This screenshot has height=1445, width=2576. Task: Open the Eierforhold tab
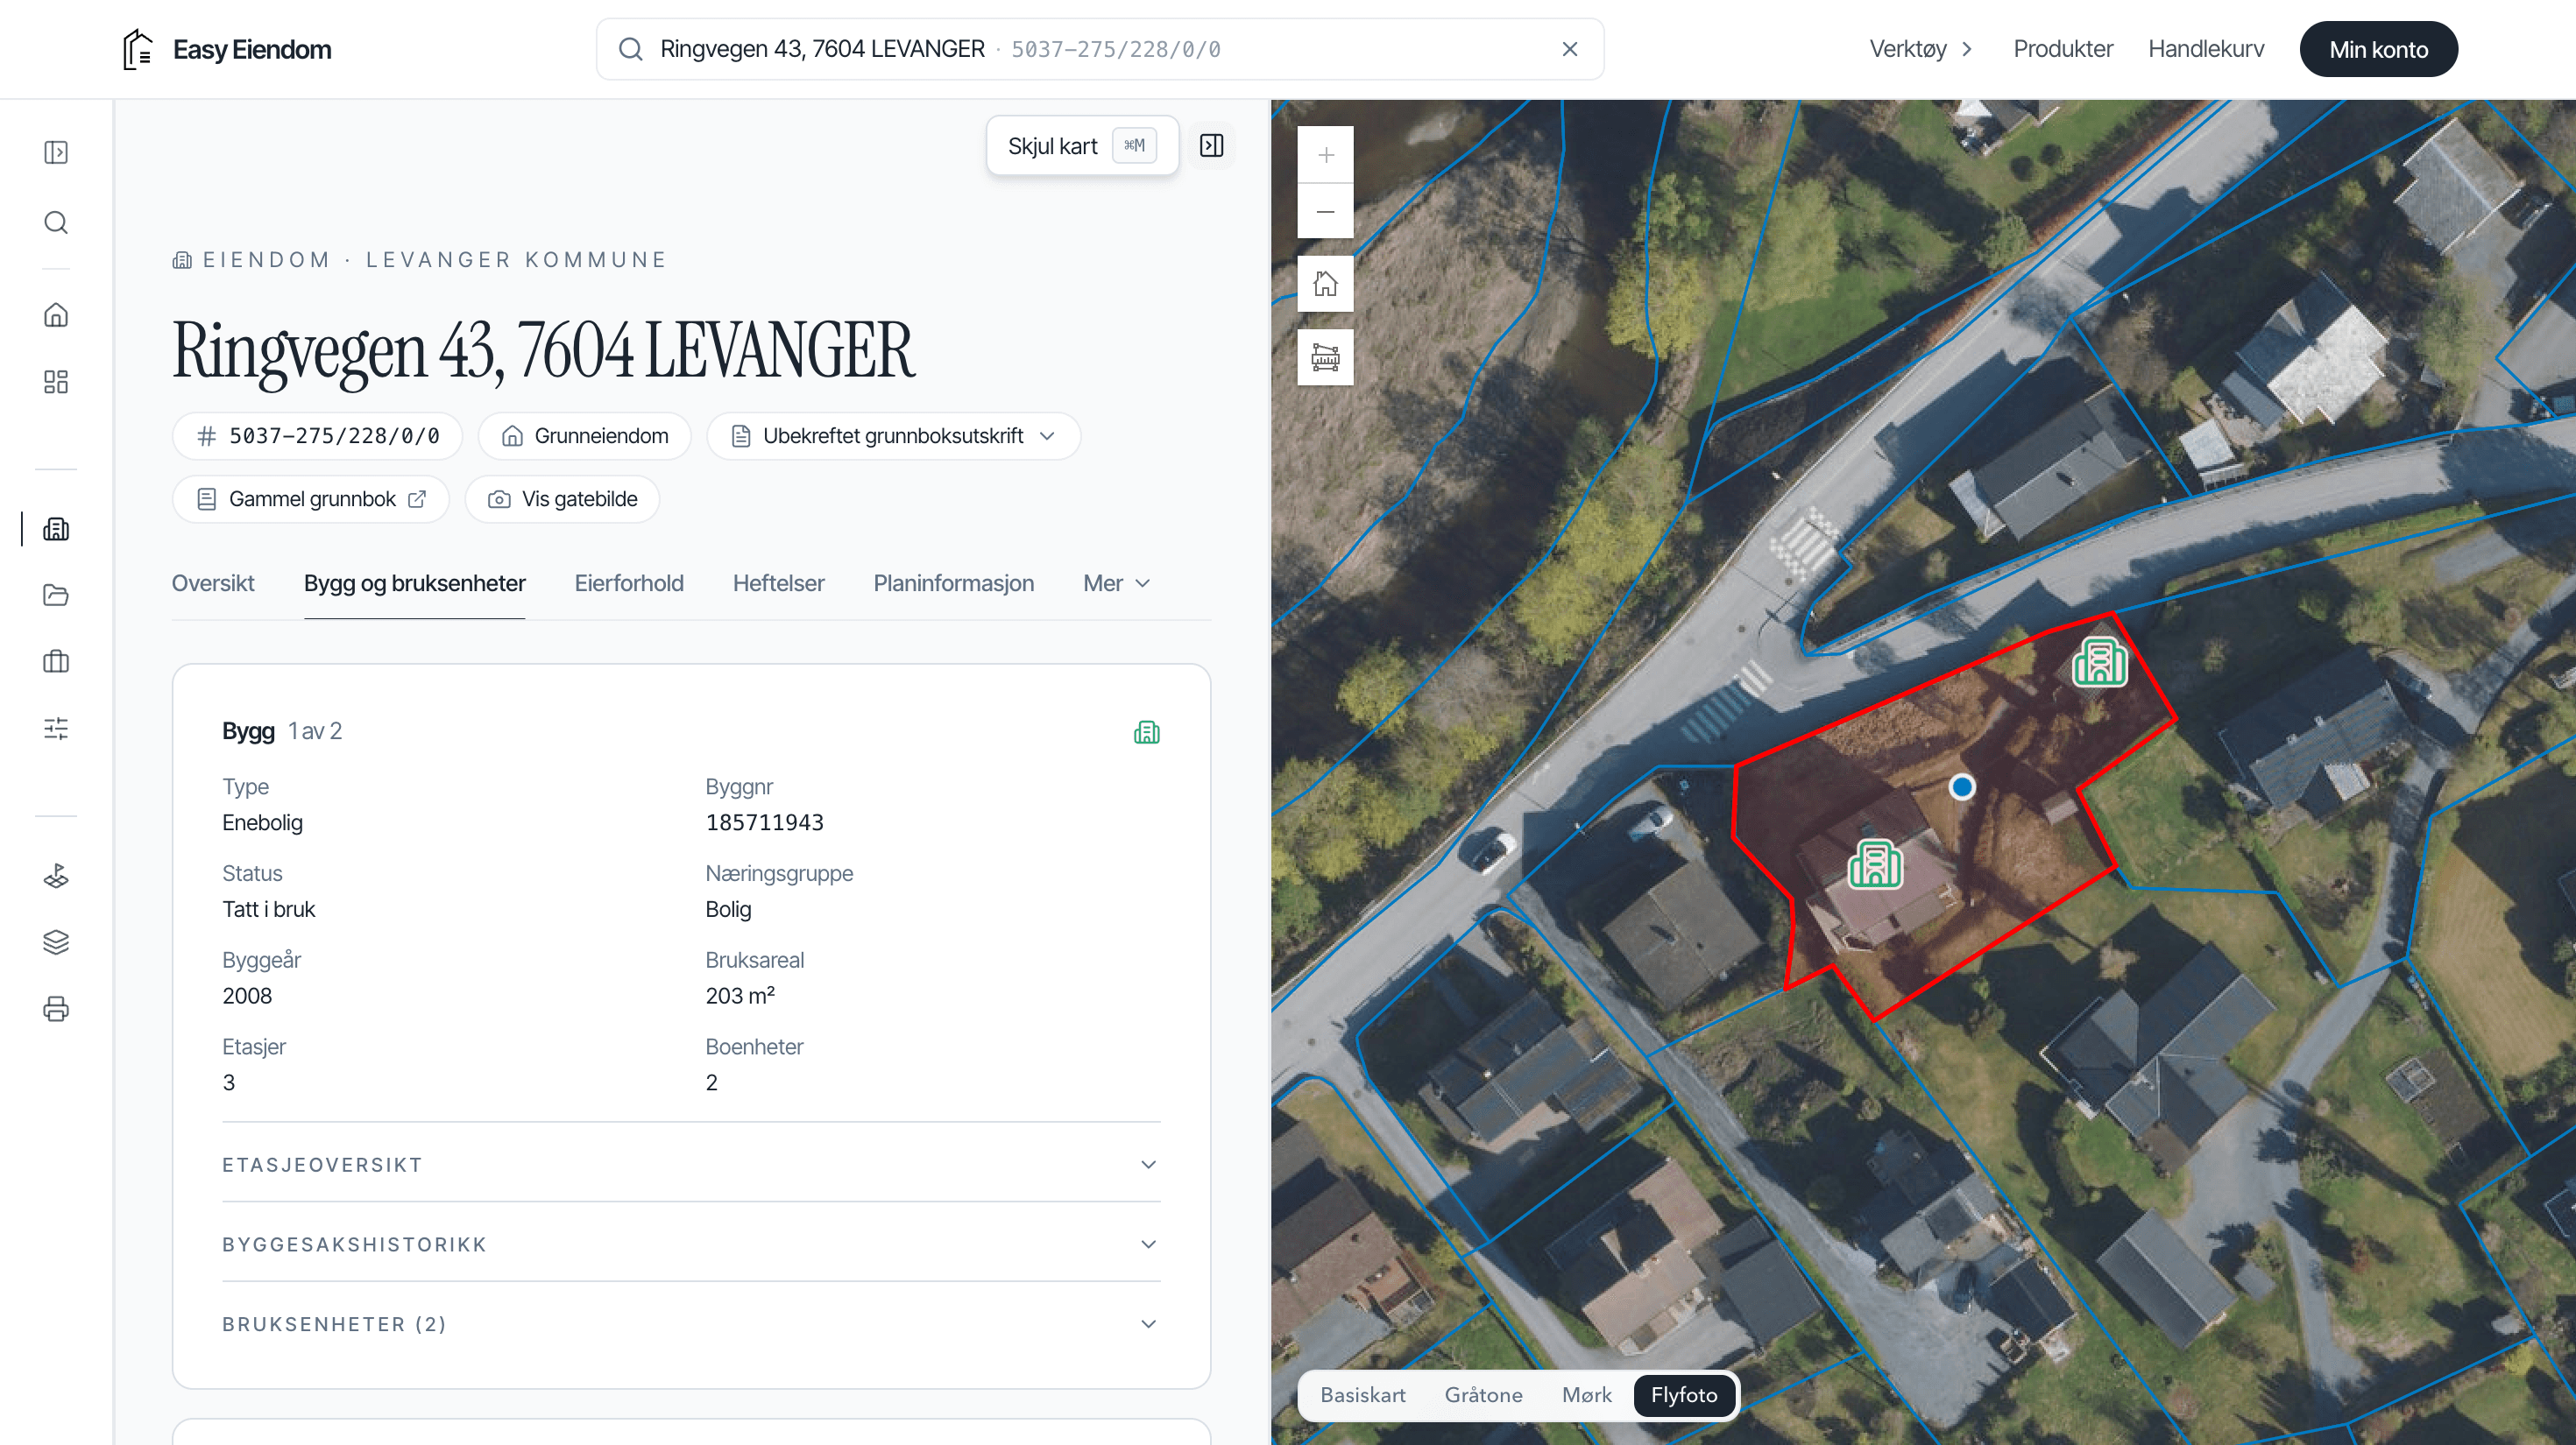[629, 582]
